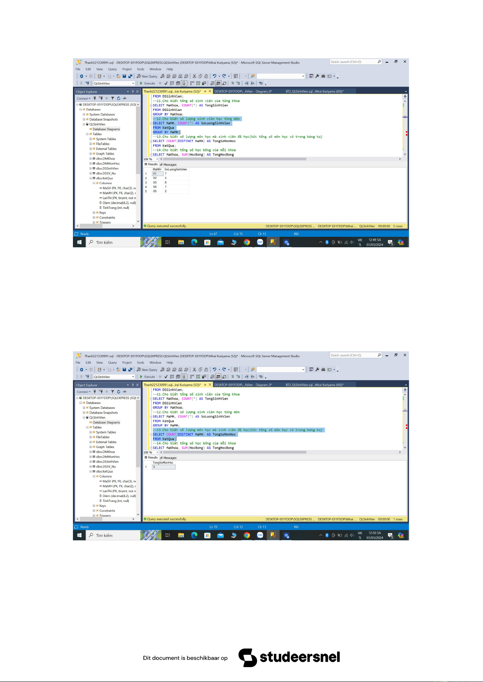
Task: Click Parse checkmark icon in the SoLuongSinhVien window
Action: point(166,83)
